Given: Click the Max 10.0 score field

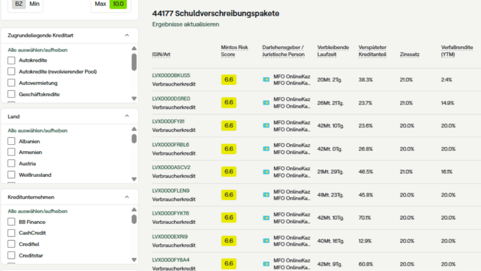Looking at the screenshot, I should 118,4.
